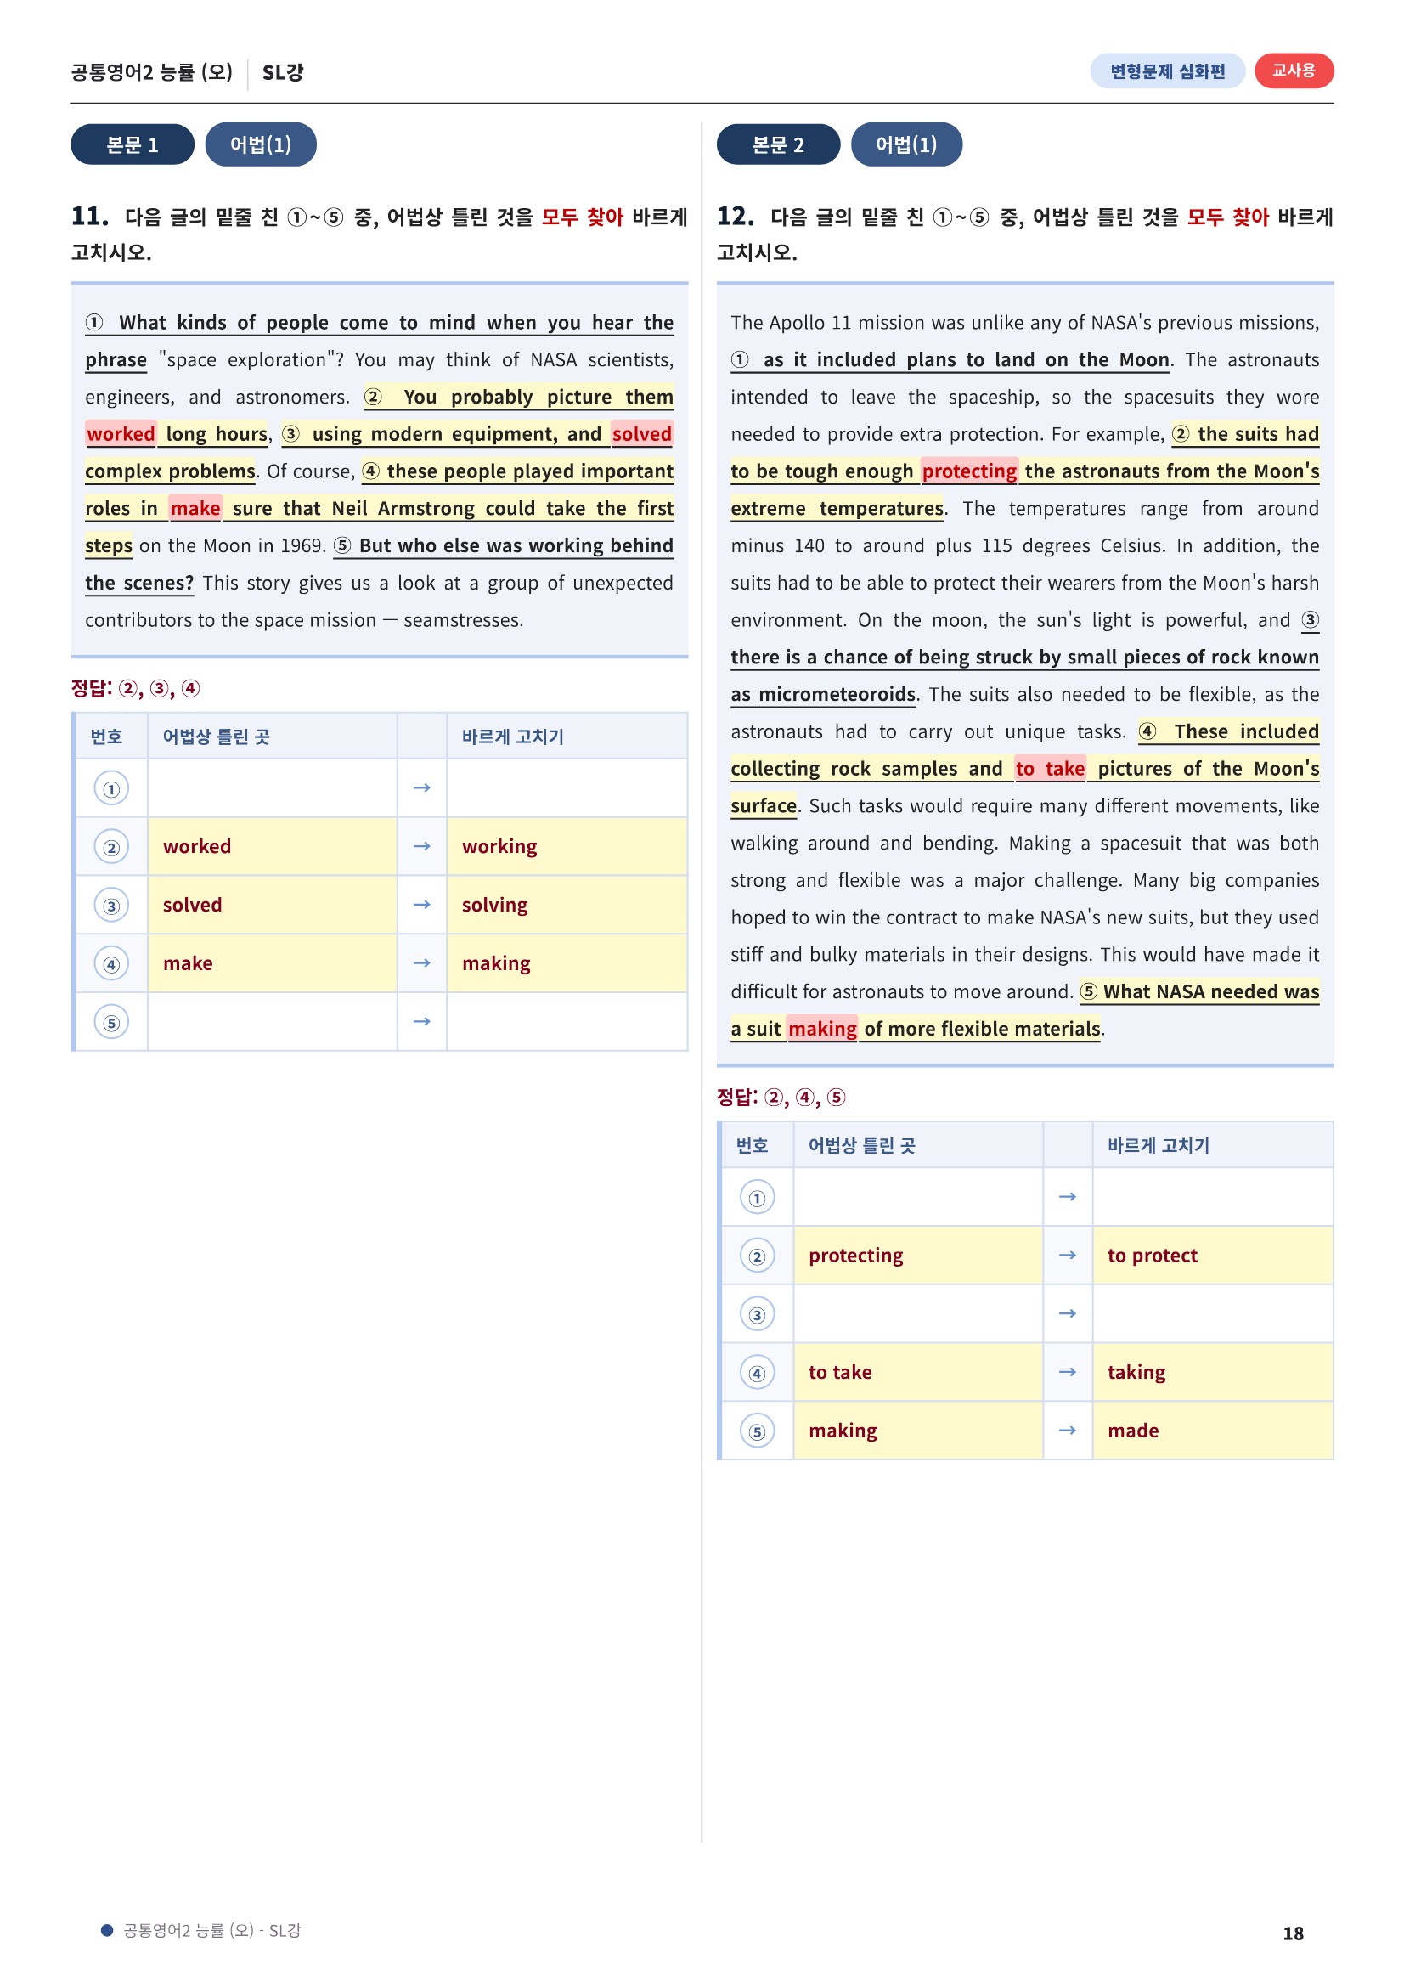Image resolution: width=1404 pixels, height=1987 pixels.
Task: Click the 'protecting' cell in the answer table
Action: 918,1256
